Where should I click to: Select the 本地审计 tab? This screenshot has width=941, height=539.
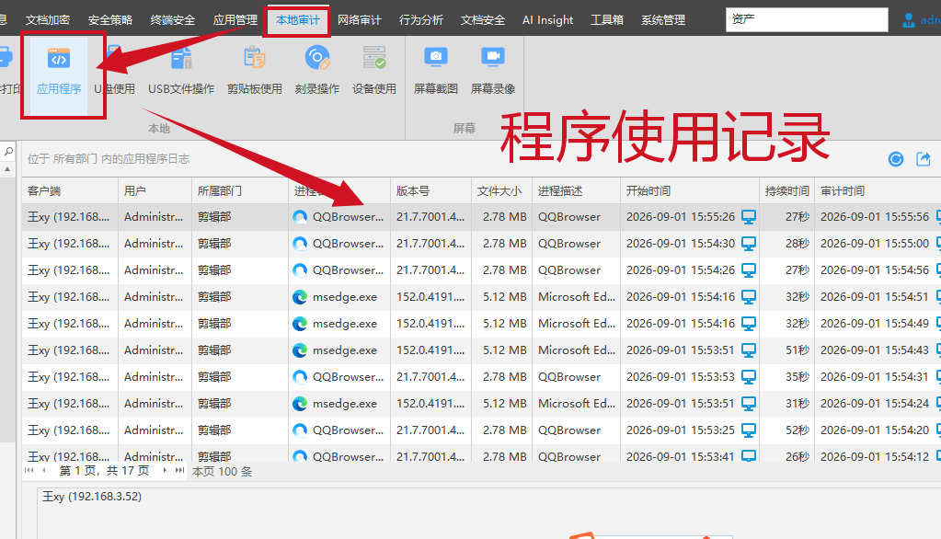pyautogui.click(x=298, y=20)
